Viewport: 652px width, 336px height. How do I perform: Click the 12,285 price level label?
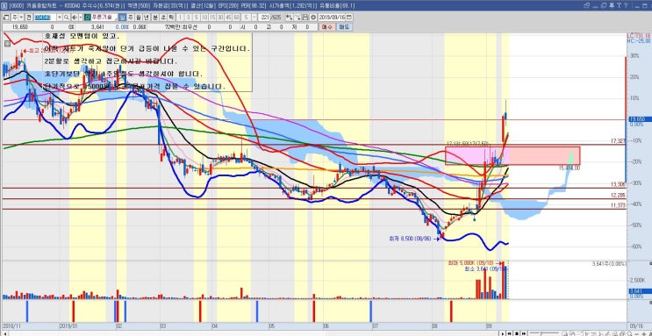[618, 195]
